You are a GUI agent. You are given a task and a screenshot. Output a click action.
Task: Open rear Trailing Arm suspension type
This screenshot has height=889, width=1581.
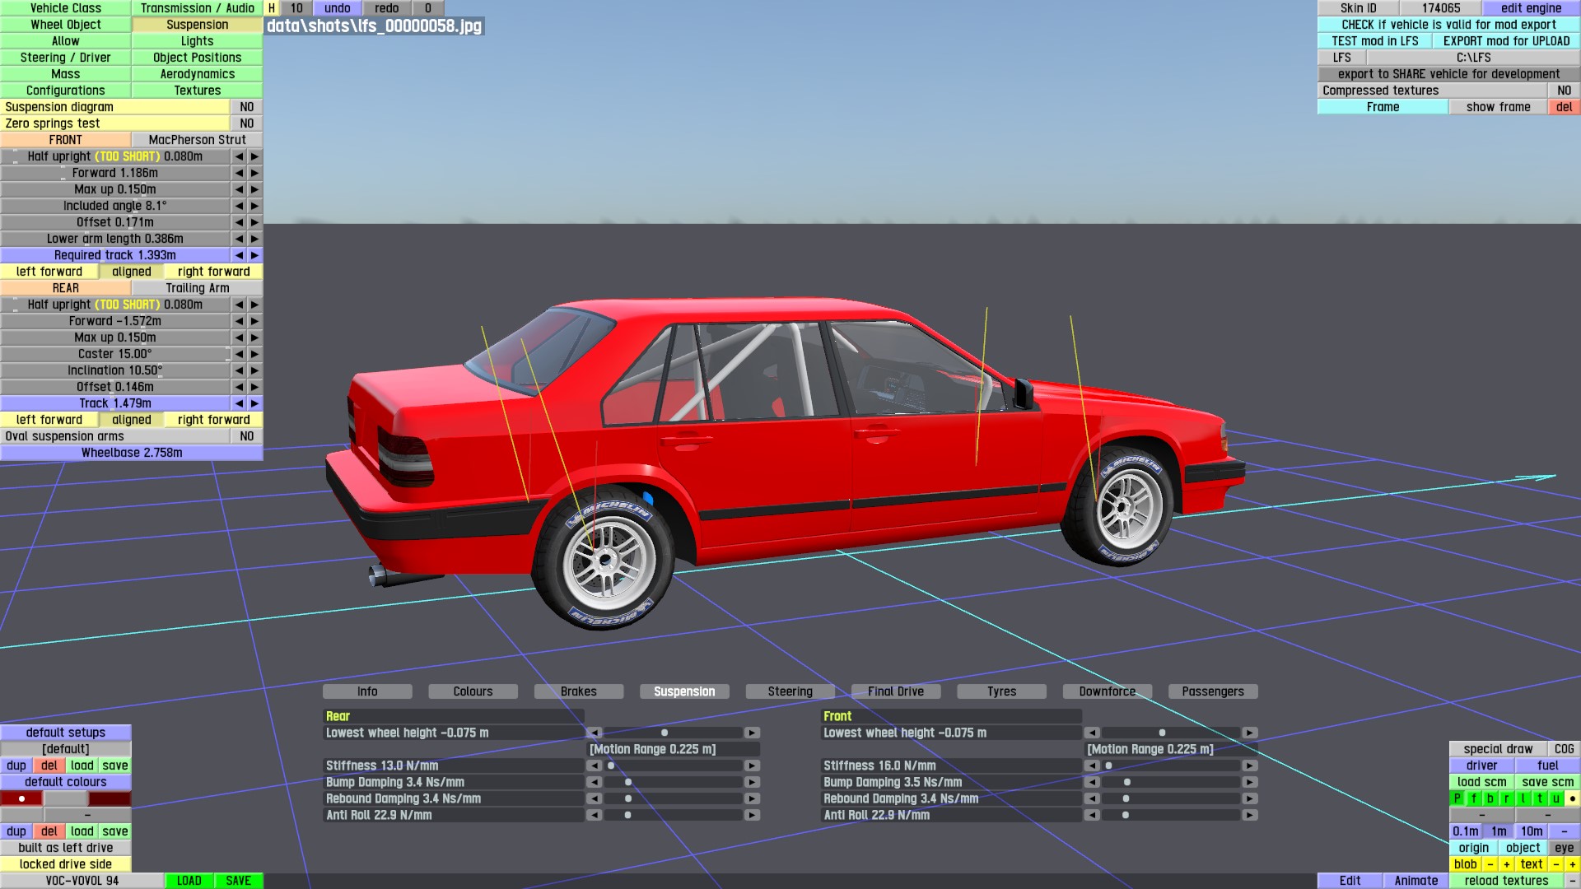[197, 288]
